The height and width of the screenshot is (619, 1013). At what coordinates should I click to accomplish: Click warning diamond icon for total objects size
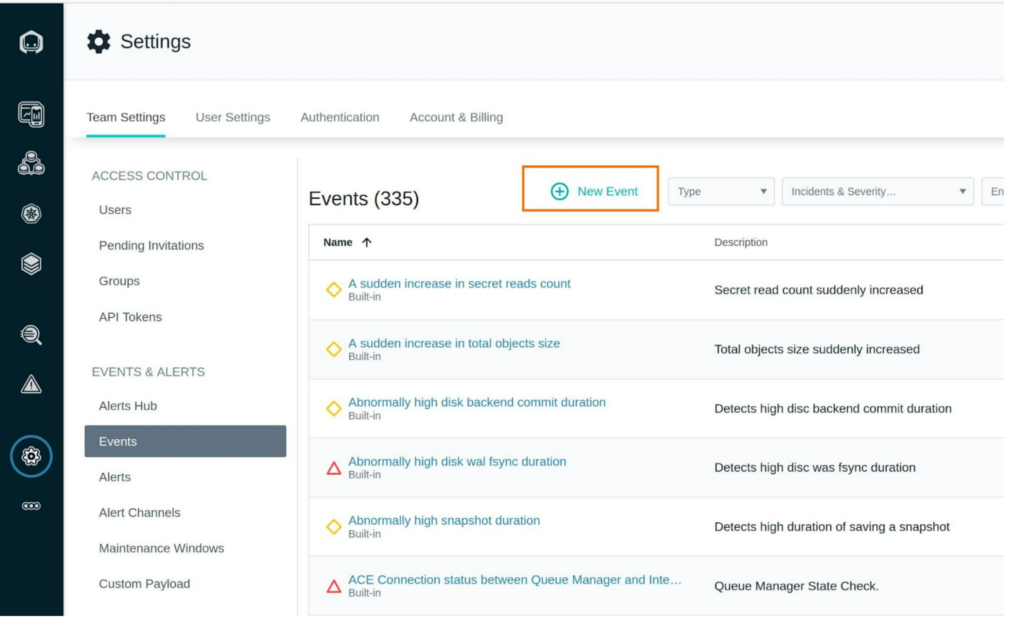click(335, 350)
